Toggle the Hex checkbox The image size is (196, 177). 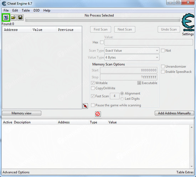tap(102, 42)
